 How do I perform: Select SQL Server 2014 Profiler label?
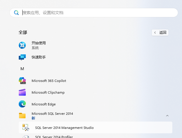(x=54, y=137)
